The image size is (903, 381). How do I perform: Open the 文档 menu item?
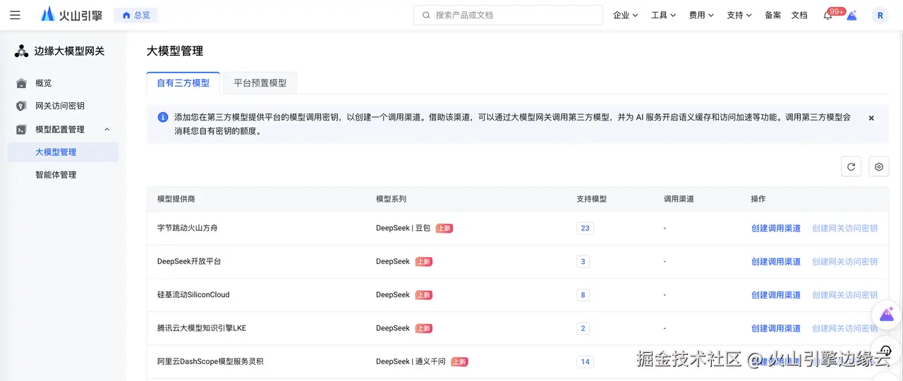click(x=799, y=15)
